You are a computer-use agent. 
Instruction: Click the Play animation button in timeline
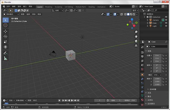pyautogui.click(x=72, y=100)
